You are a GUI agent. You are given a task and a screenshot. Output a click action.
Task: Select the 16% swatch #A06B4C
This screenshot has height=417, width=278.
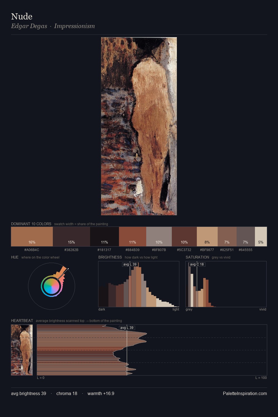pos(32,237)
